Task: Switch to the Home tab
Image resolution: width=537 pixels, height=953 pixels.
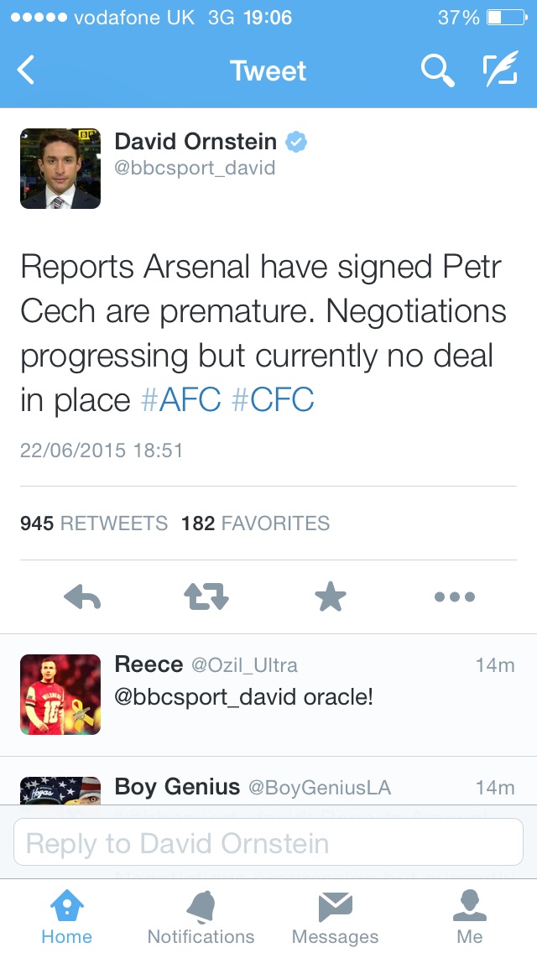Action: 67,917
